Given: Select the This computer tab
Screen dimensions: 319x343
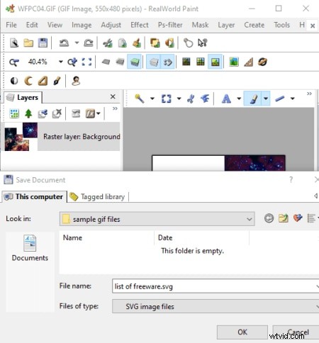Looking at the screenshot, I should click(34, 196).
